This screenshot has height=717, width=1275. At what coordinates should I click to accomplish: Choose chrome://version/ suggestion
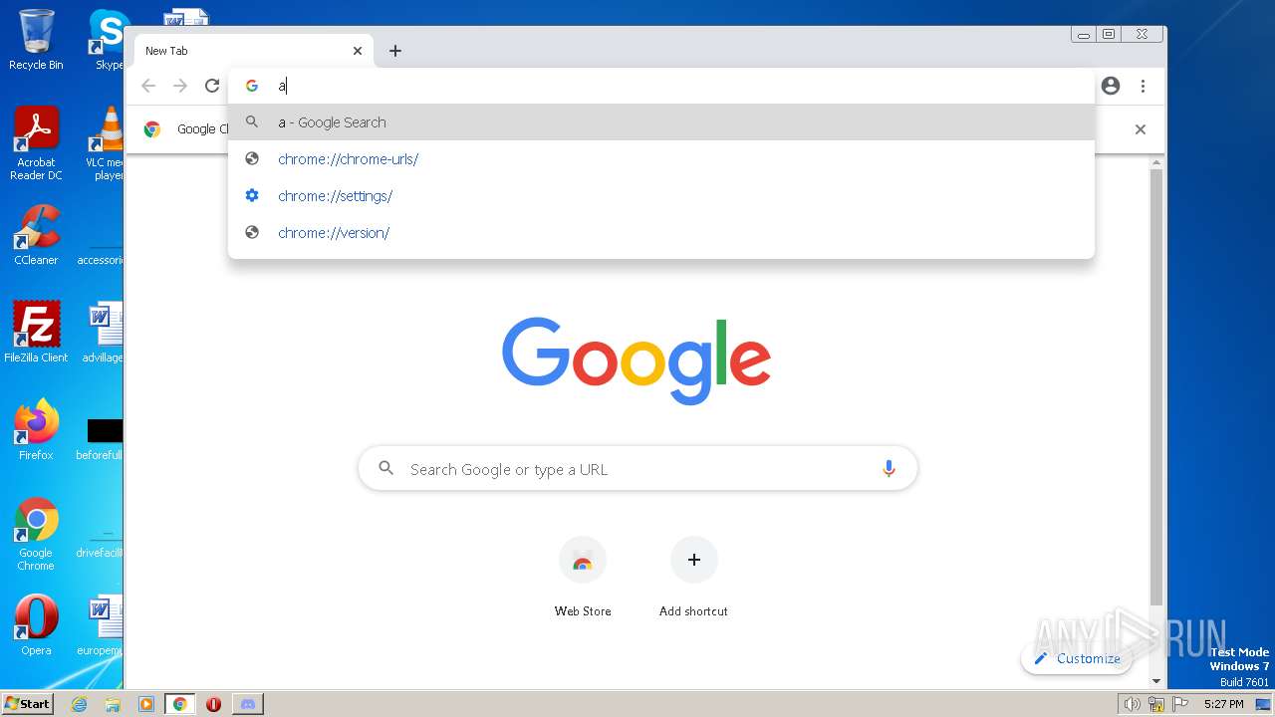point(661,233)
